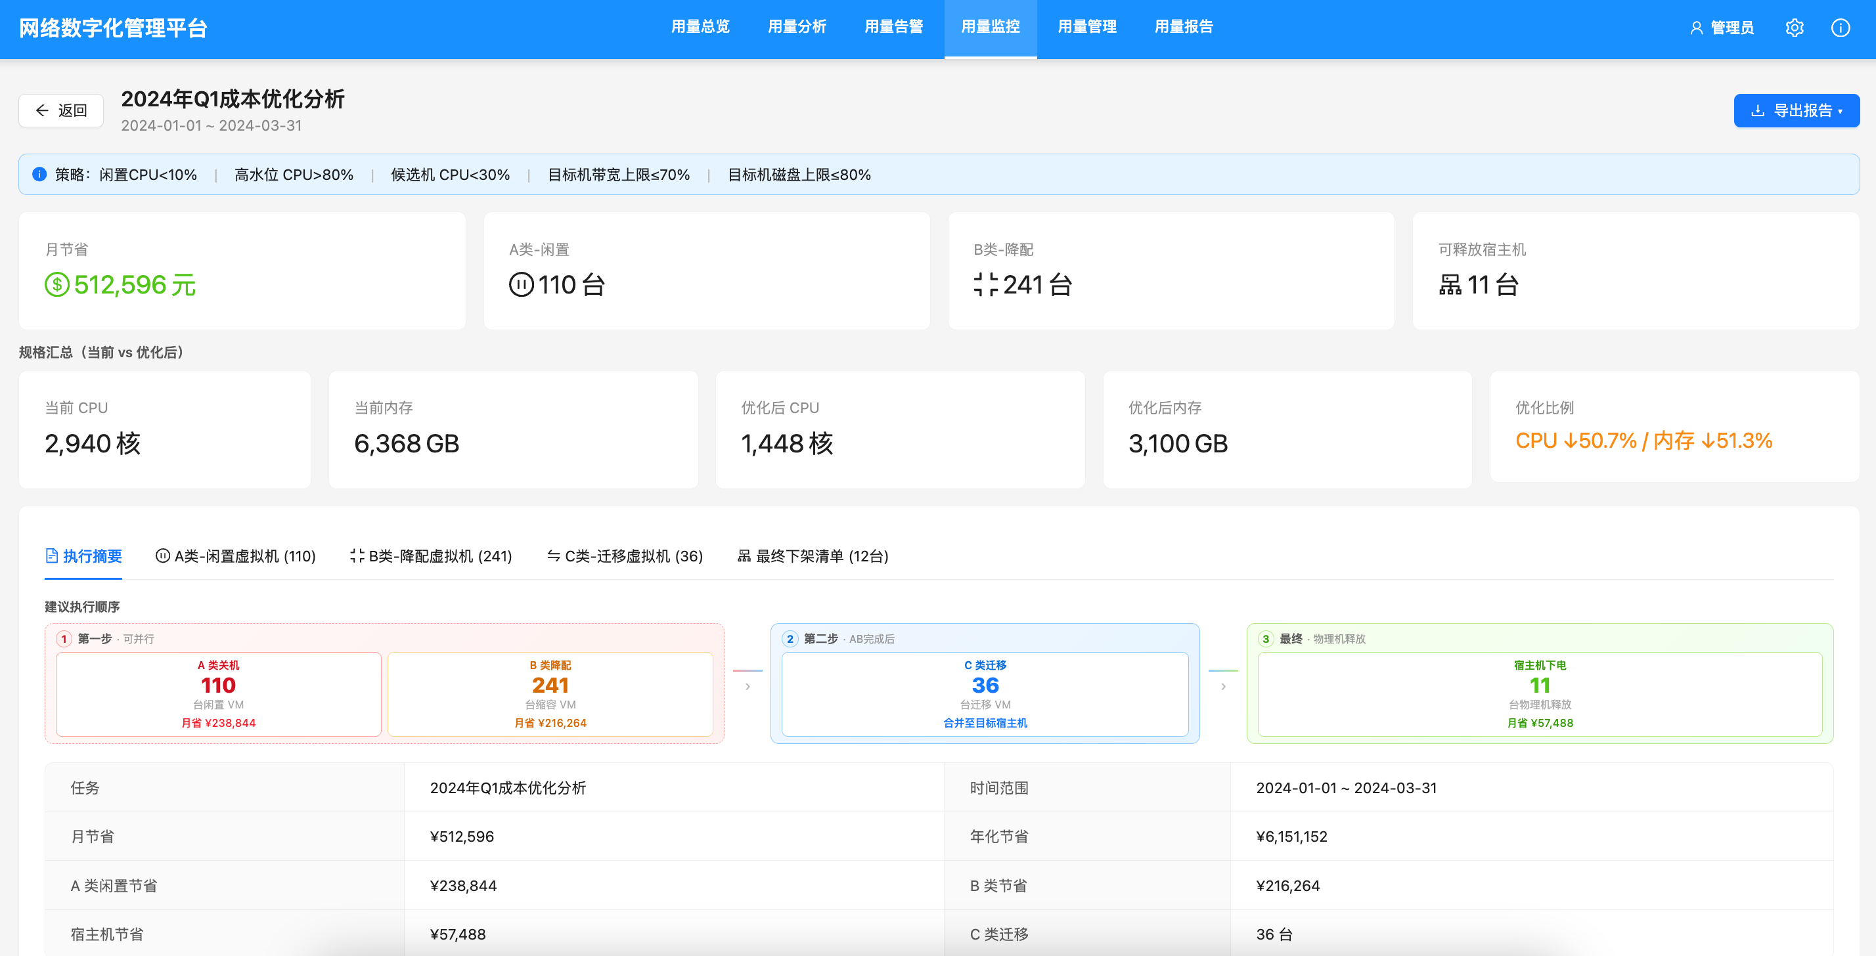Click the arrow between step one and two

(x=748, y=686)
